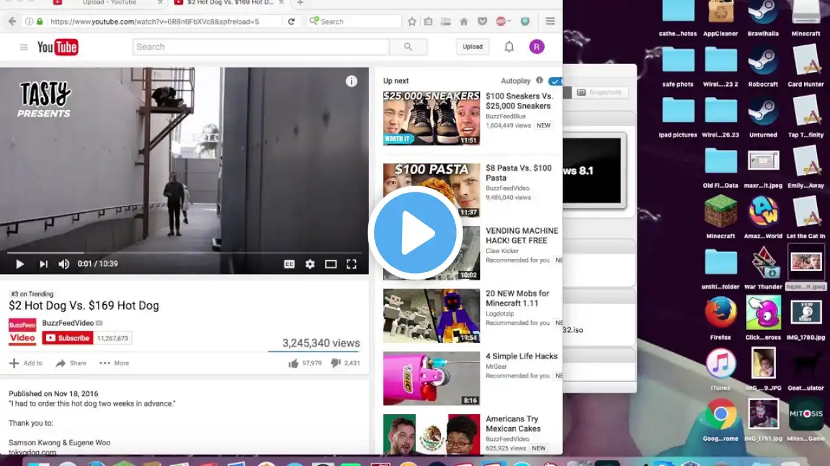Click the thumbs up like icon
This screenshot has height=466, width=830.
click(x=294, y=363)
